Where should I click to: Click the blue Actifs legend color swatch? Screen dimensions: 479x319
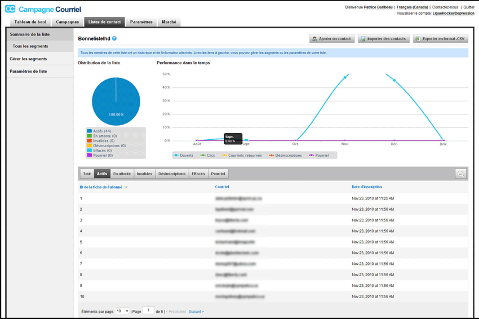[x=89, y=131]
